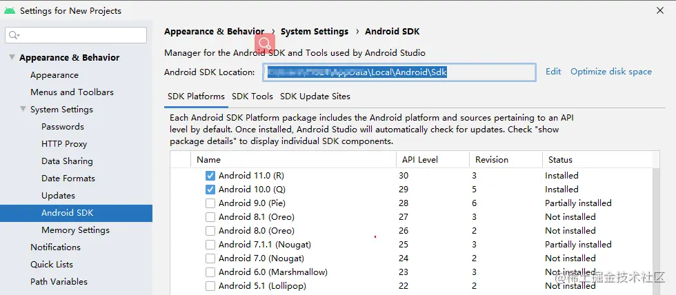Check the Android 7.1.1 (Nougat) checkbox
676x295 pixels.
pyautogui.click(x=210, y=245)
